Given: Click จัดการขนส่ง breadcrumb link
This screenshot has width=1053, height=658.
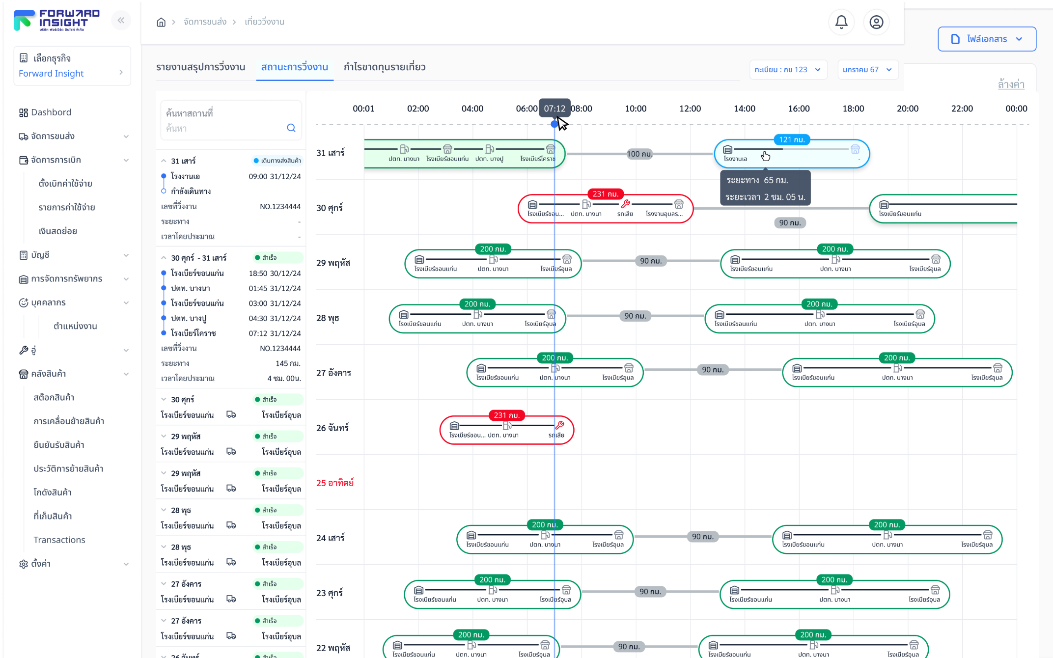Looking at the screenshot, I should point(205,22).
